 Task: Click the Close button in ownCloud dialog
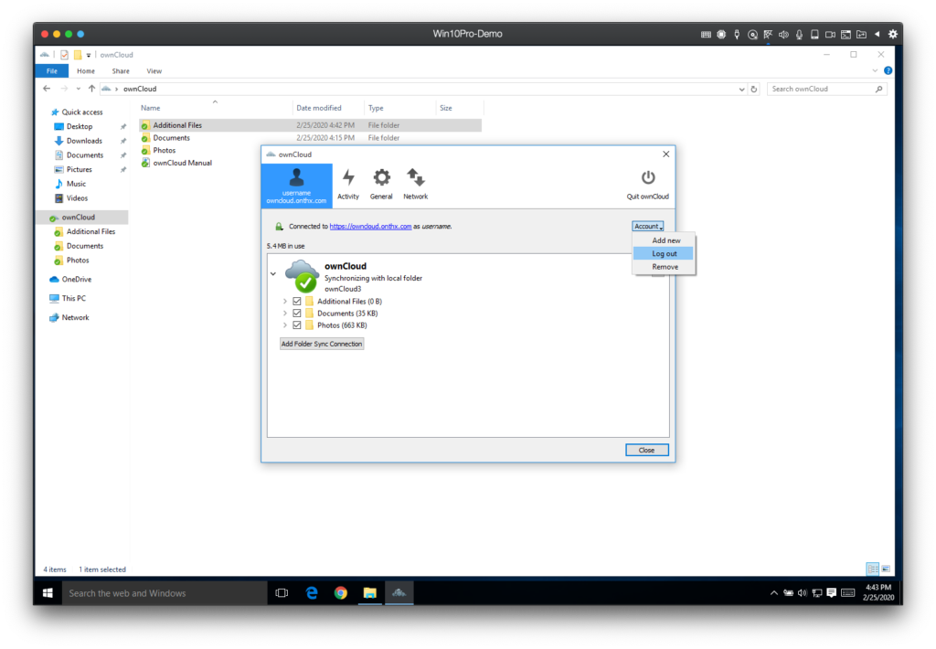pos(646,450)
